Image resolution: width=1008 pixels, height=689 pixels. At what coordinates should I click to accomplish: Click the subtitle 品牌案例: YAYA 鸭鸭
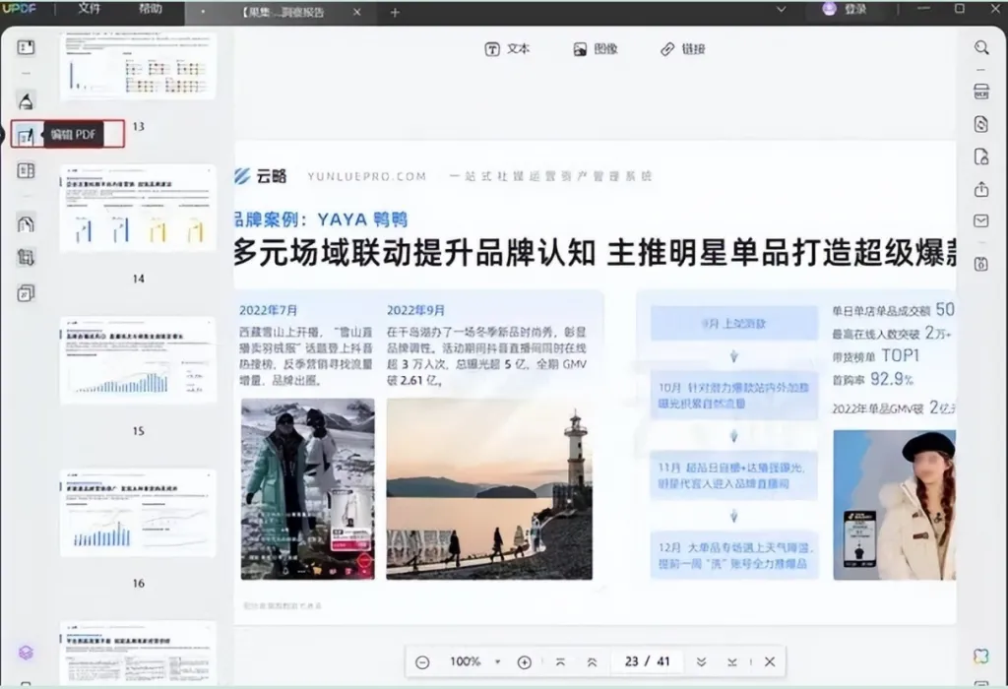(321, 219)
